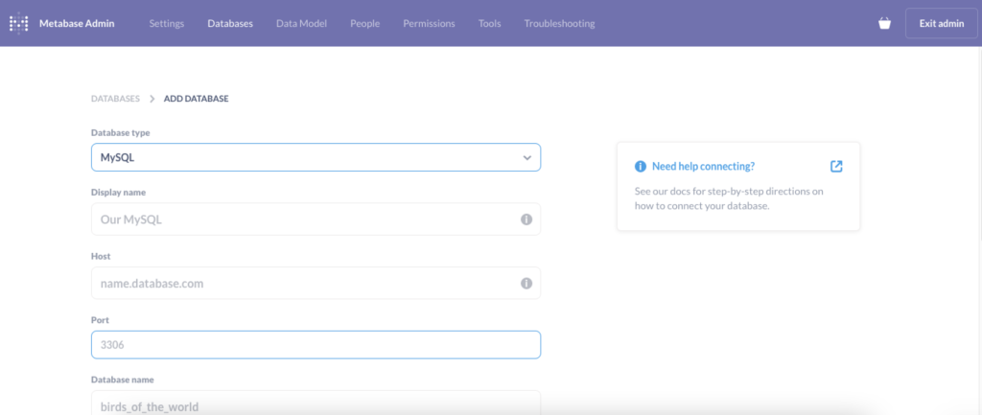982x415 pixels.
Task: Click the Metabase logo icon
Action: click(x=19, y=23)
